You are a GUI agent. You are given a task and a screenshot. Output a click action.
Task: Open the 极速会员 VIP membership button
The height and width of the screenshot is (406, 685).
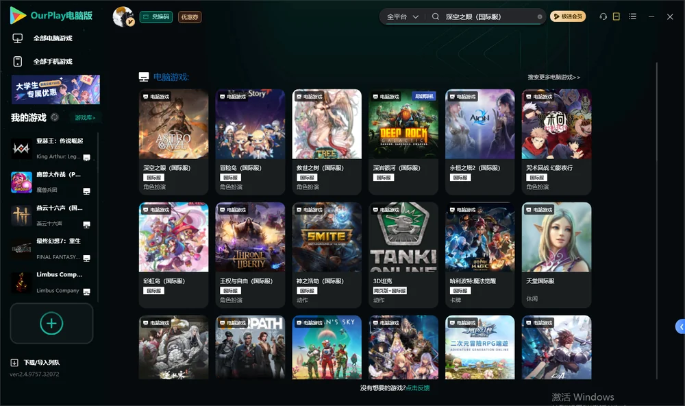point(567,16)
